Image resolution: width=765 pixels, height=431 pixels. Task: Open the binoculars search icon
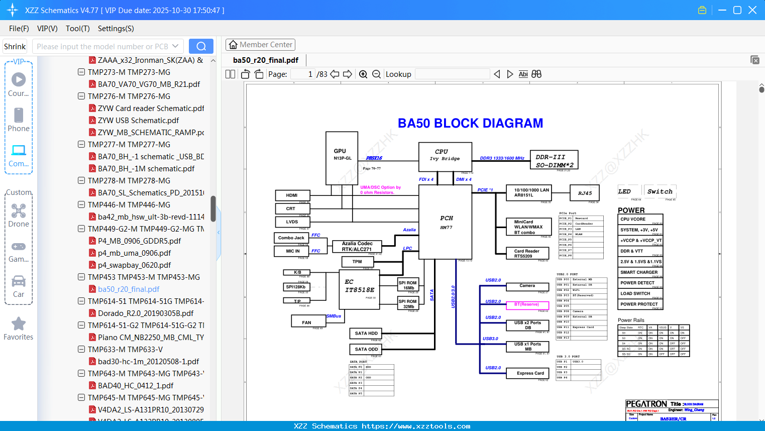click(x=536, y=74)
